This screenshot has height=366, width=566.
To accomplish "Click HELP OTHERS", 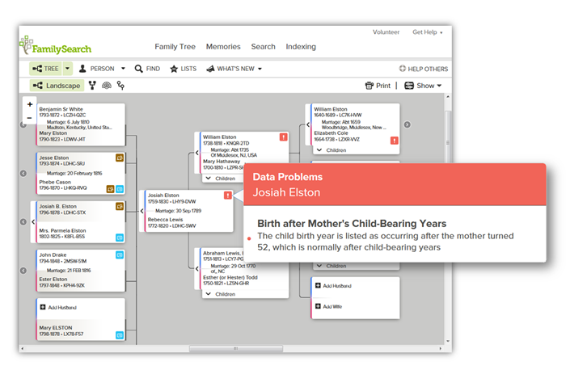I will [x=424, y=69].
